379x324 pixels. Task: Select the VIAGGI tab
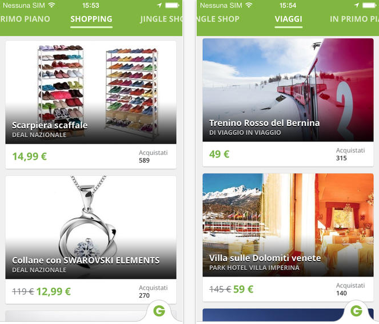coord(289,19)
